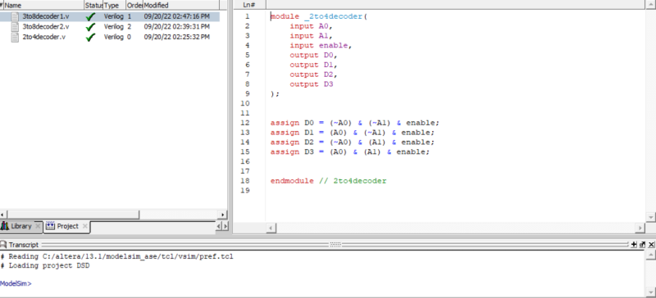656x298 pixels.
Task: Click the 'module _2to4decoder(' code line
Action: (318, 16)
